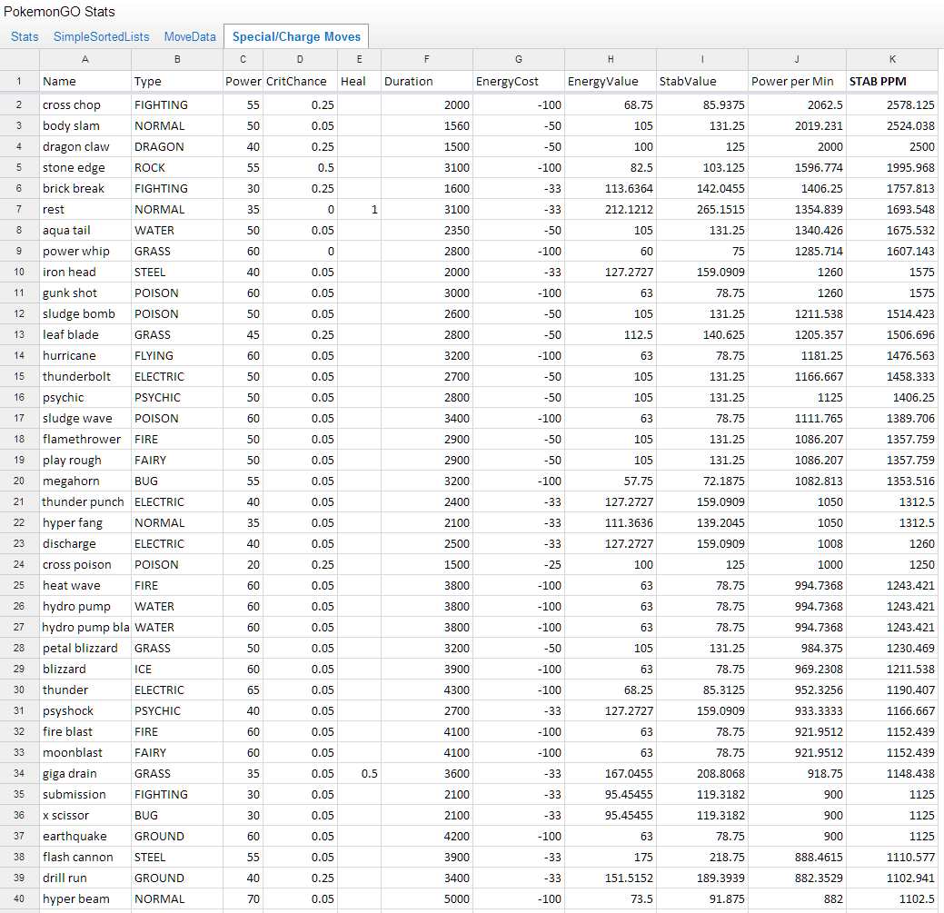
Task: Select column B header
Action: [x=177, y=59]
